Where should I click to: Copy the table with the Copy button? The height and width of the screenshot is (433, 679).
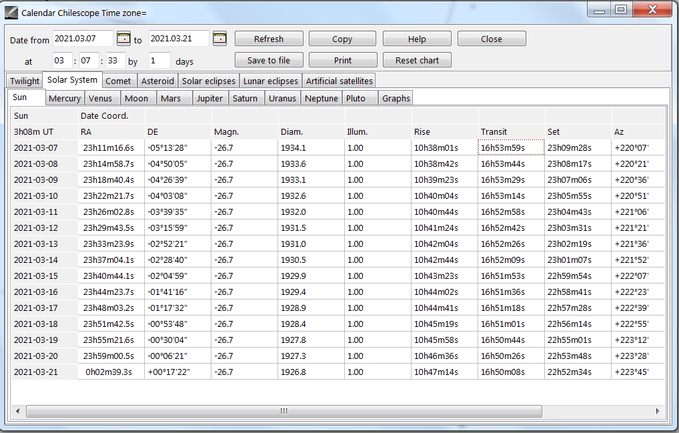[342, 39]
